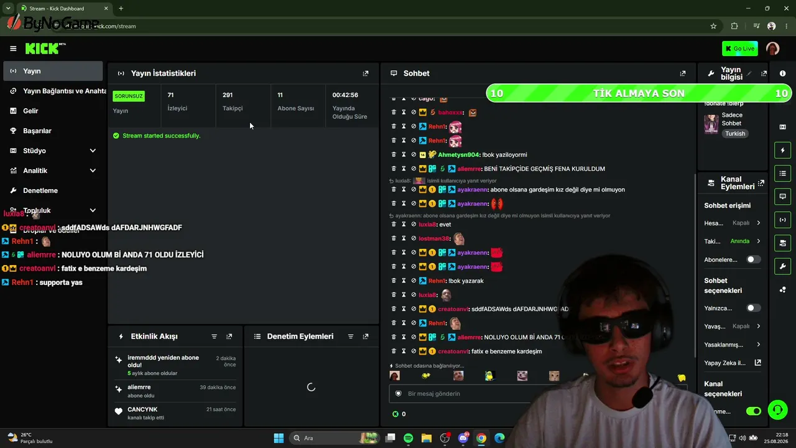Viewport: 796px width, 448px height.
Task: Open Başarılar in the sidebar
Action: (53, 131)
